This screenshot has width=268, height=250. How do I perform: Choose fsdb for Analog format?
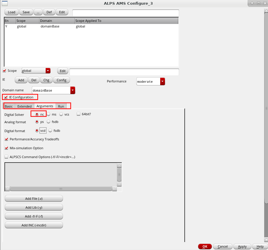tap(49, 122)
